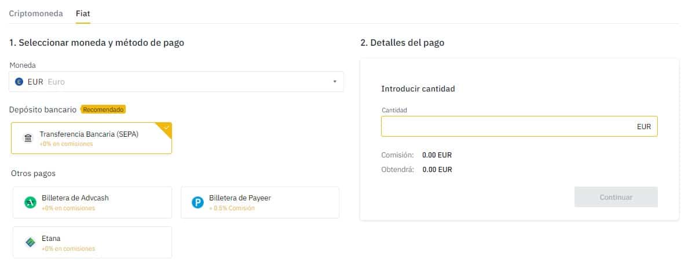Screen dimensions: 688x267
Task: Click the Cantidad amount input field
Action: 504,126
